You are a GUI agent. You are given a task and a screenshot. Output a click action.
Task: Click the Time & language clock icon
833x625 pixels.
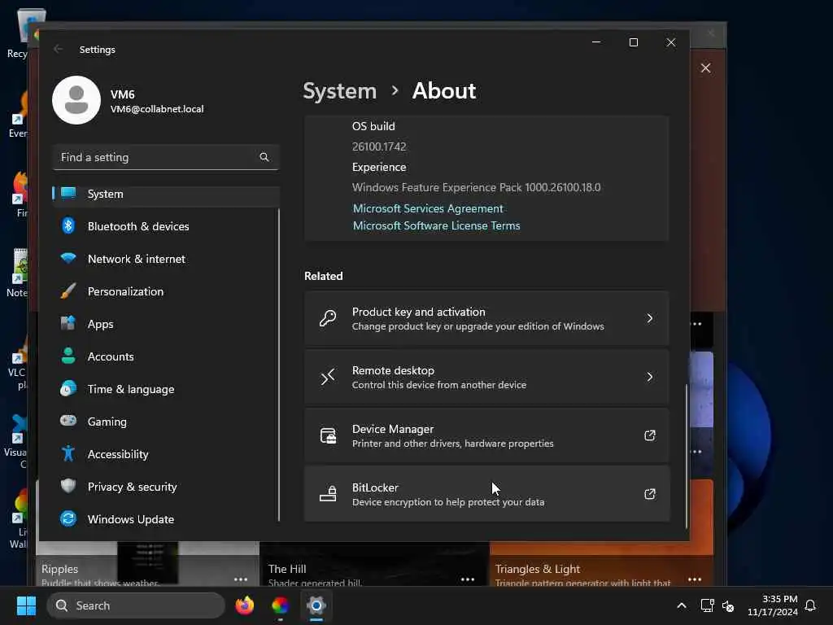pyautogui.click(x=68, y=388)
